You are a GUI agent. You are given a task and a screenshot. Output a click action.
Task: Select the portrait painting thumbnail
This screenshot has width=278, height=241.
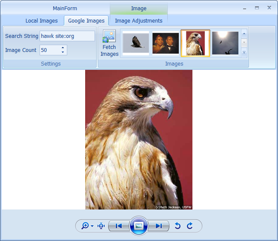click(x=166, y=43)
